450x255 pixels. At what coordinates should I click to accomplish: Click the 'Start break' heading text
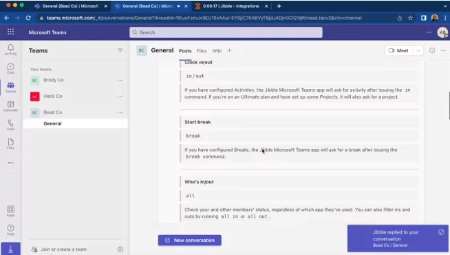click(197, 122)
